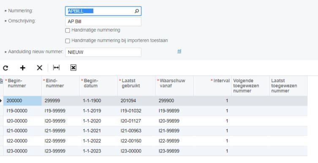318x163 pixels.
Task: Select the Aanduiding nieuw nummer field NIEUW
Action: pyautogui.click(x=103, y=52)
